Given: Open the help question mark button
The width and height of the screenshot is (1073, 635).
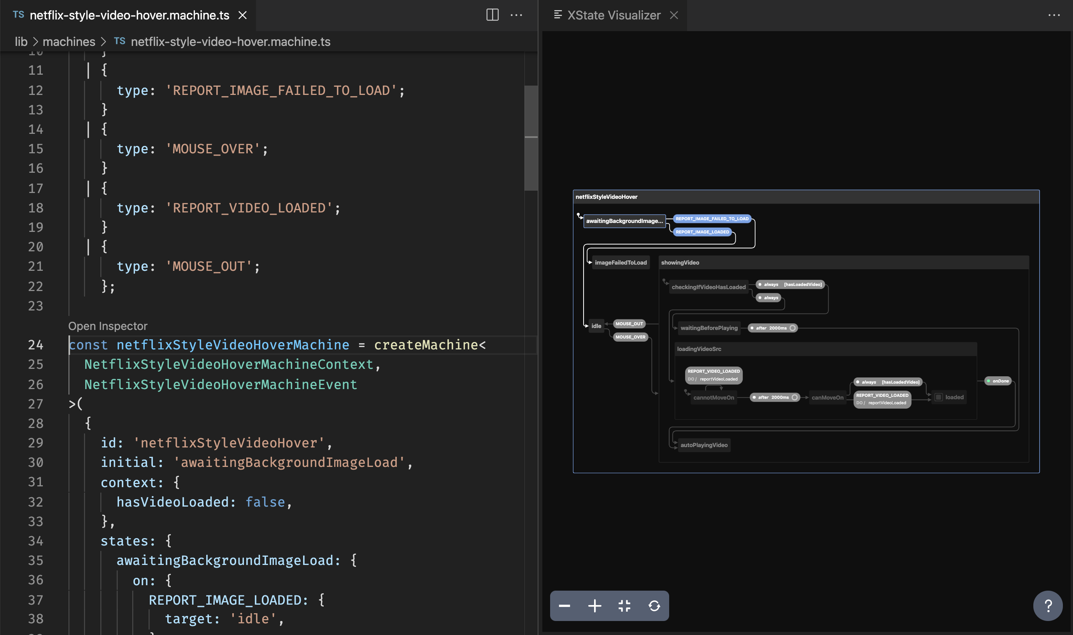Looking at the screenshot, I should [x=1047, y=605].
